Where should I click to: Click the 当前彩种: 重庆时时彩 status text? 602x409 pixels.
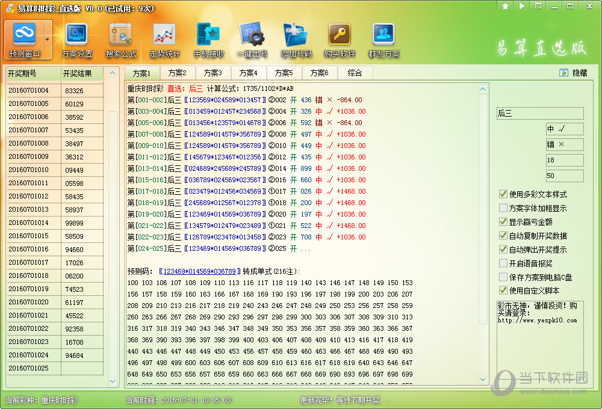pos(42,400)
